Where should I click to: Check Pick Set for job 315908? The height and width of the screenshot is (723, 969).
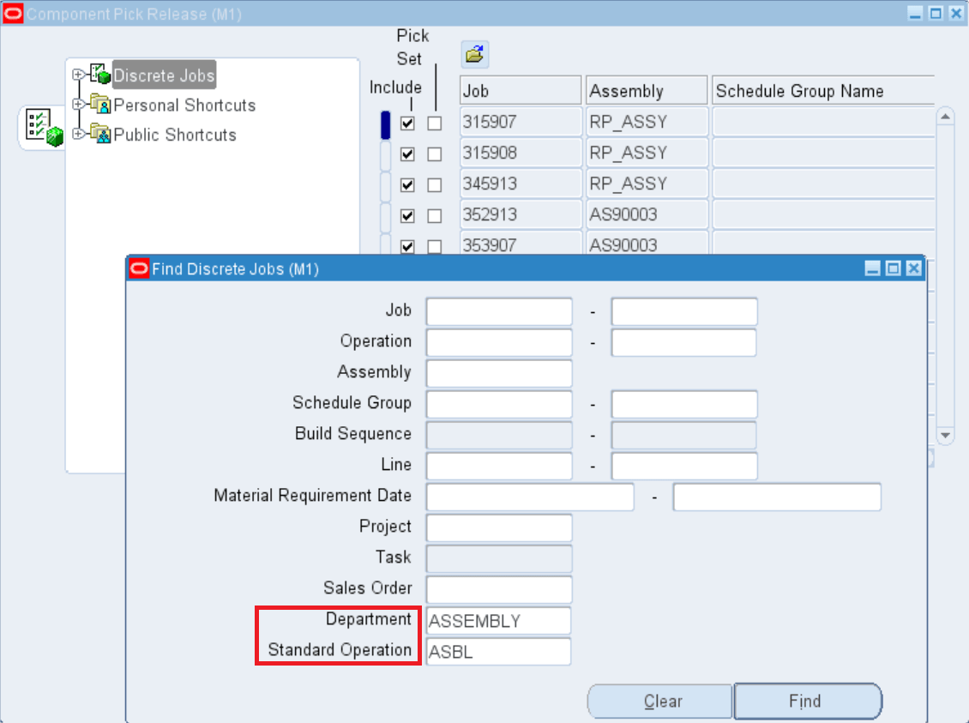(x=435, y=154)
